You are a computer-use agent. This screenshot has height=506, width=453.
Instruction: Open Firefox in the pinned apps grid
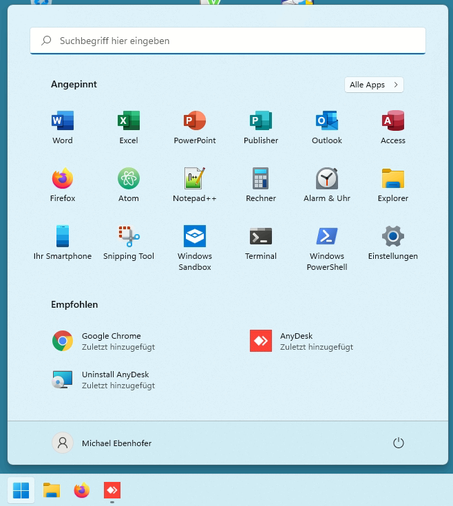[x=63, y=185]
